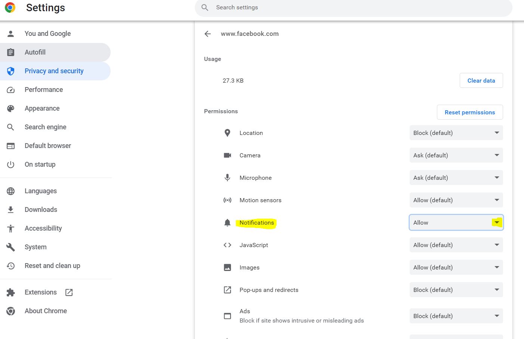Click the intrusive ads description text
Screen dimensions: 524x339
tap(302, 321)
